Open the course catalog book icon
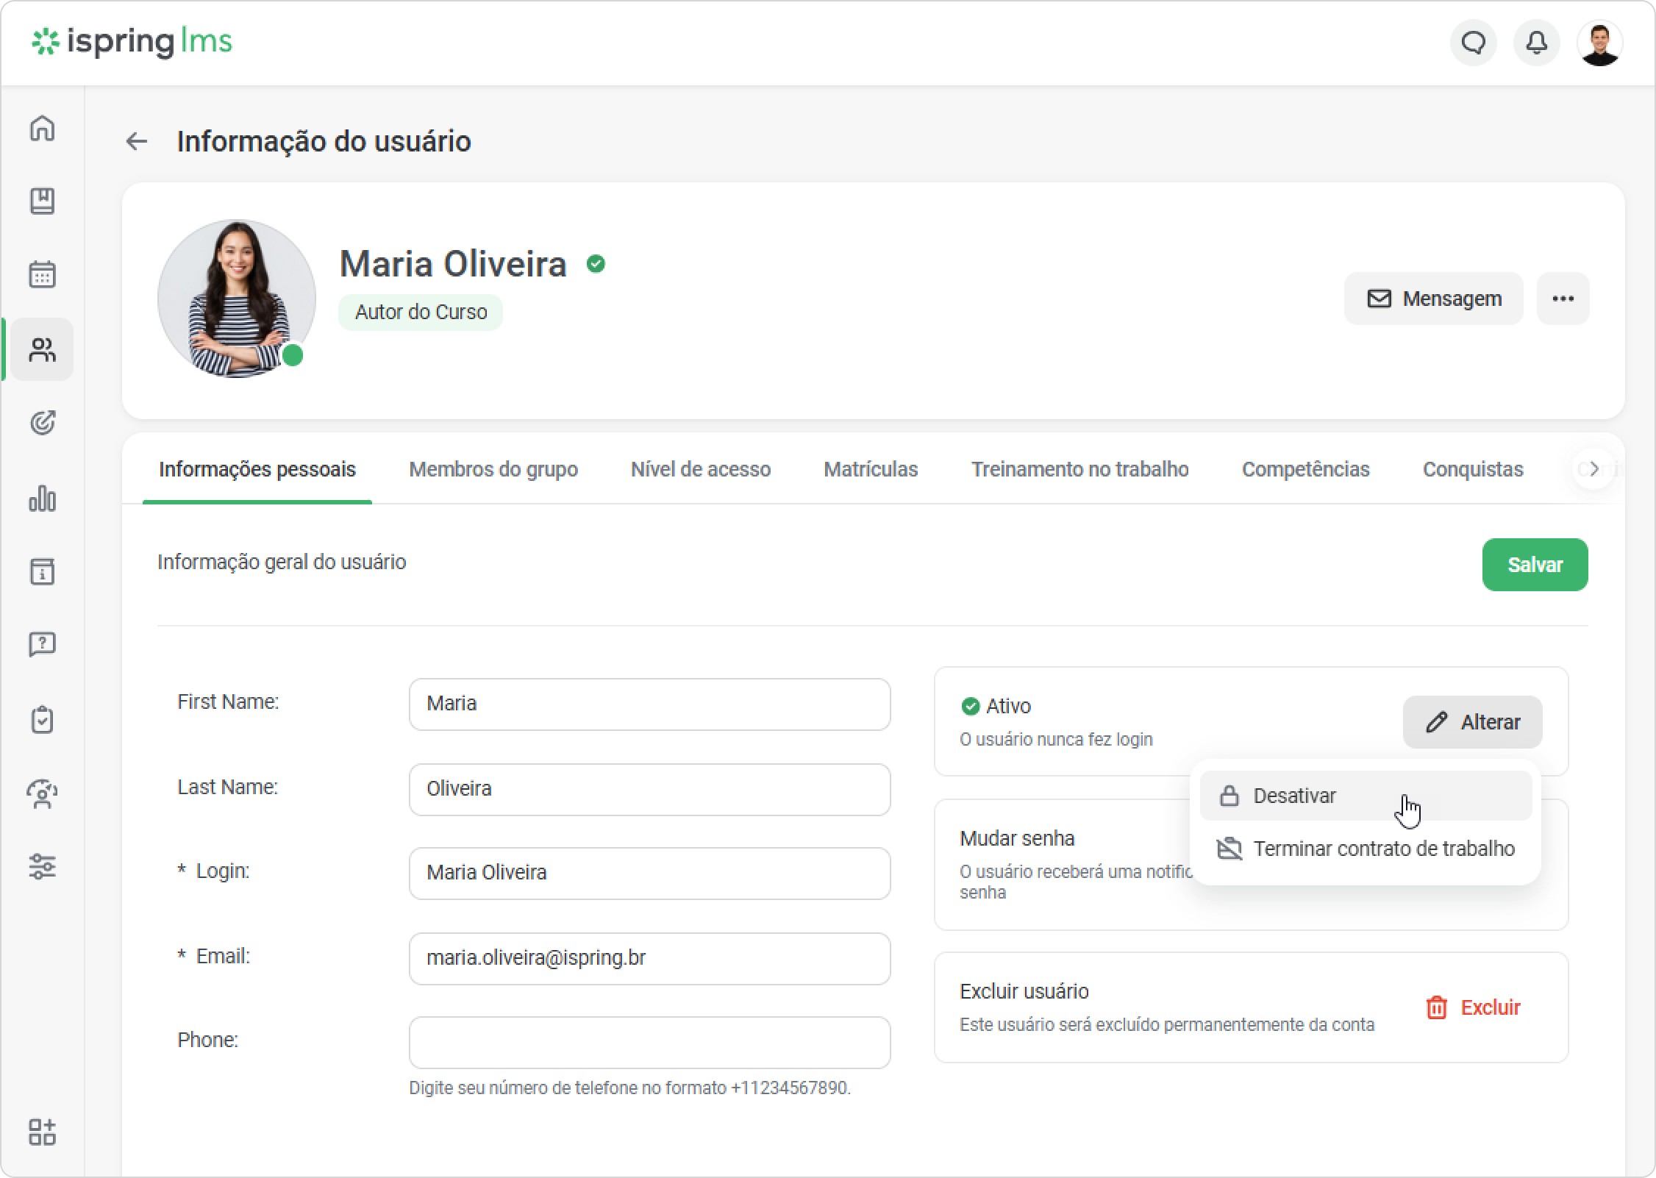 (42, 201)
